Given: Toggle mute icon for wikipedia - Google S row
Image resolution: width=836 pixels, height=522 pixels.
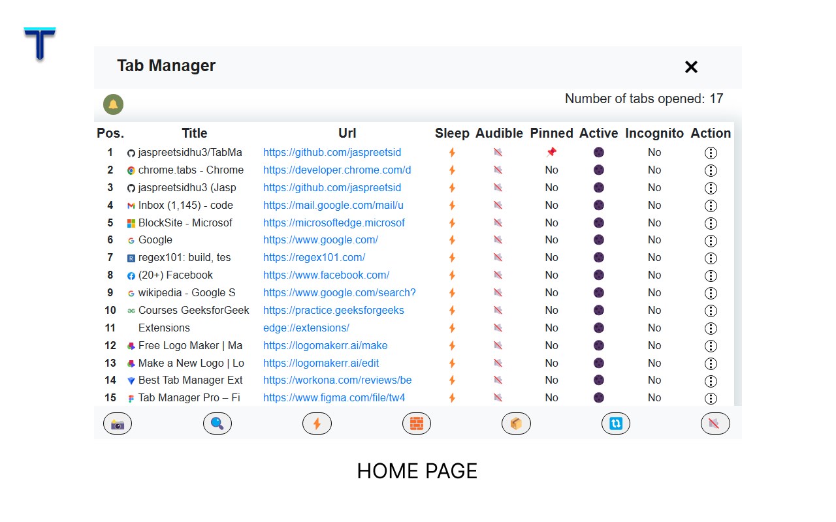Looking at the screenshot, I should (x=498, y=293).
